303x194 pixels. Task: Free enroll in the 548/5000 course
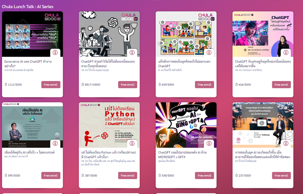point(204,175)
